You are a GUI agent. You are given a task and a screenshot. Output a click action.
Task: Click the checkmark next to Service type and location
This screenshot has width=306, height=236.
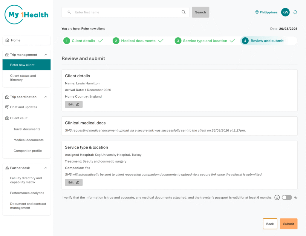click(232, 41)
